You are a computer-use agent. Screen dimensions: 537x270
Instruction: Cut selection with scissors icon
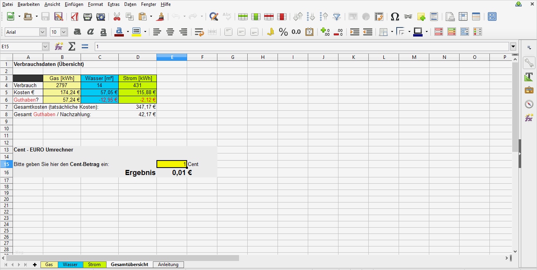(117, 16)
